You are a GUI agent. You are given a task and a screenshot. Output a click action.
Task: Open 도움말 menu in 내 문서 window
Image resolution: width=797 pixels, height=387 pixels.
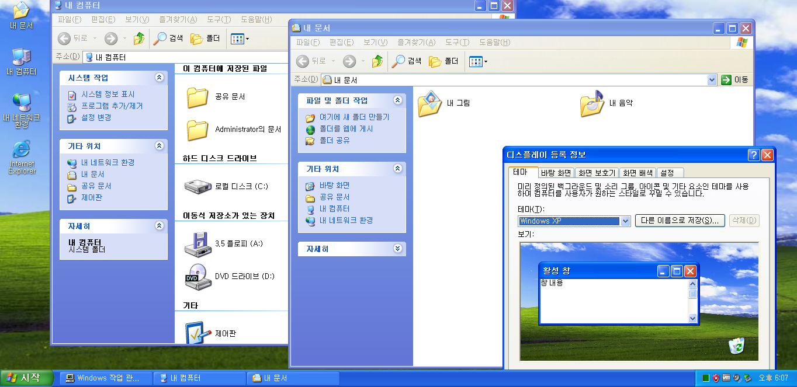pos(494,42)
